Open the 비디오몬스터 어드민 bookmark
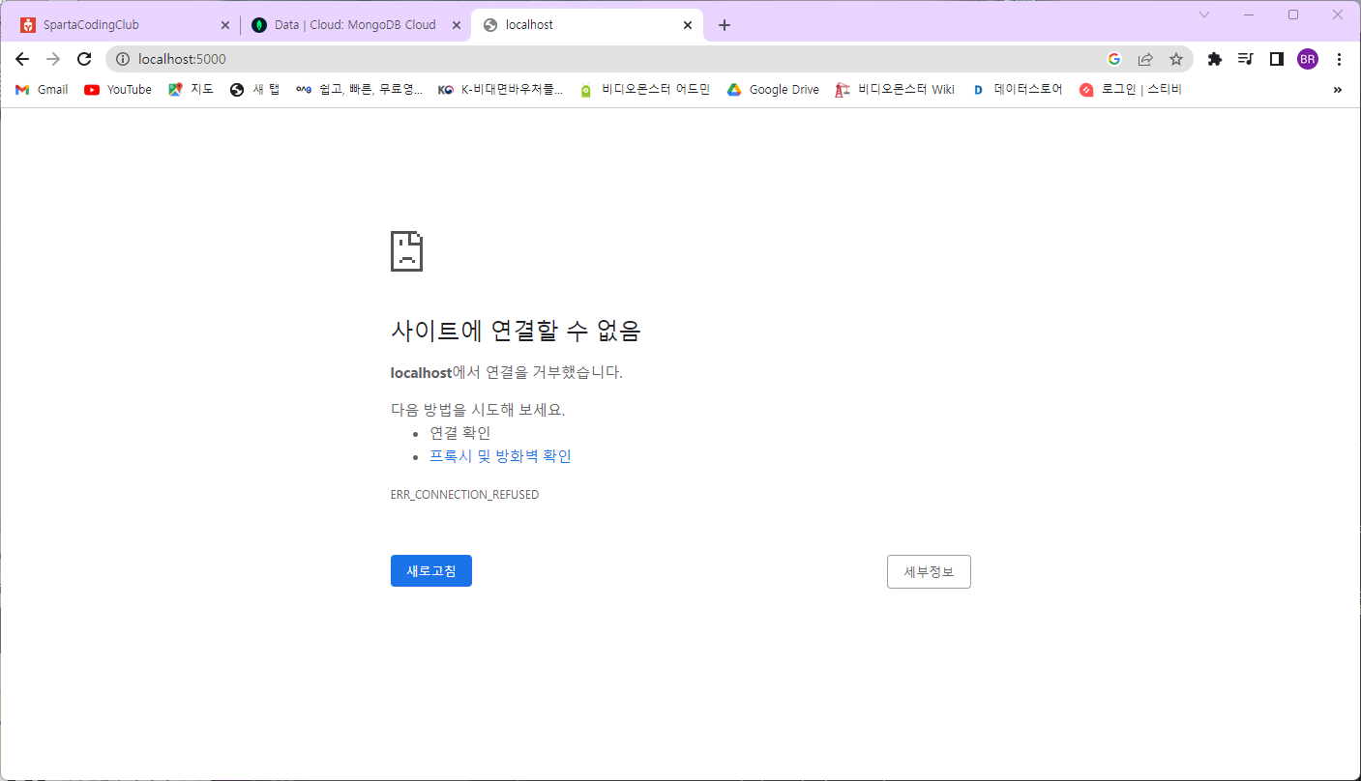1361x781 pixels. click(644, 90)
